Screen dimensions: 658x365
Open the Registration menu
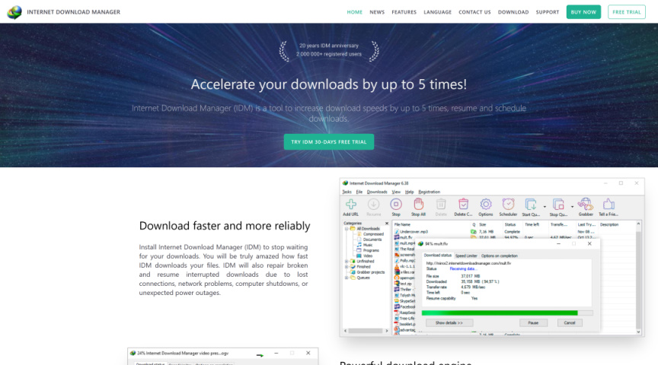point(429,192)
